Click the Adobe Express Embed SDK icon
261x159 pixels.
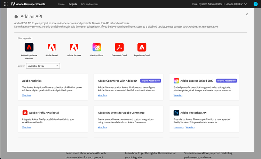coord(176,81)
